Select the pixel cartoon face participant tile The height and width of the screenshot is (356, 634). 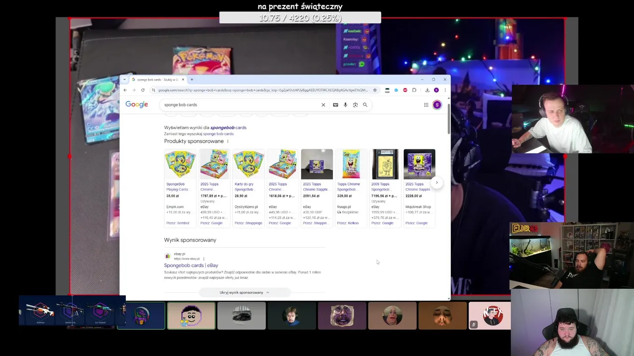pos(191,316)
